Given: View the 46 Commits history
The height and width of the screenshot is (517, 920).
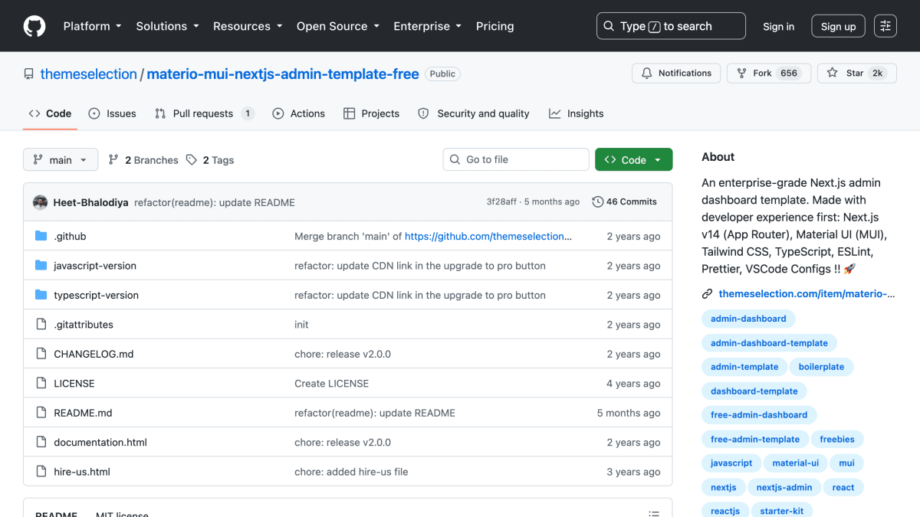Looking at the screenshot, I should (625, 202).
